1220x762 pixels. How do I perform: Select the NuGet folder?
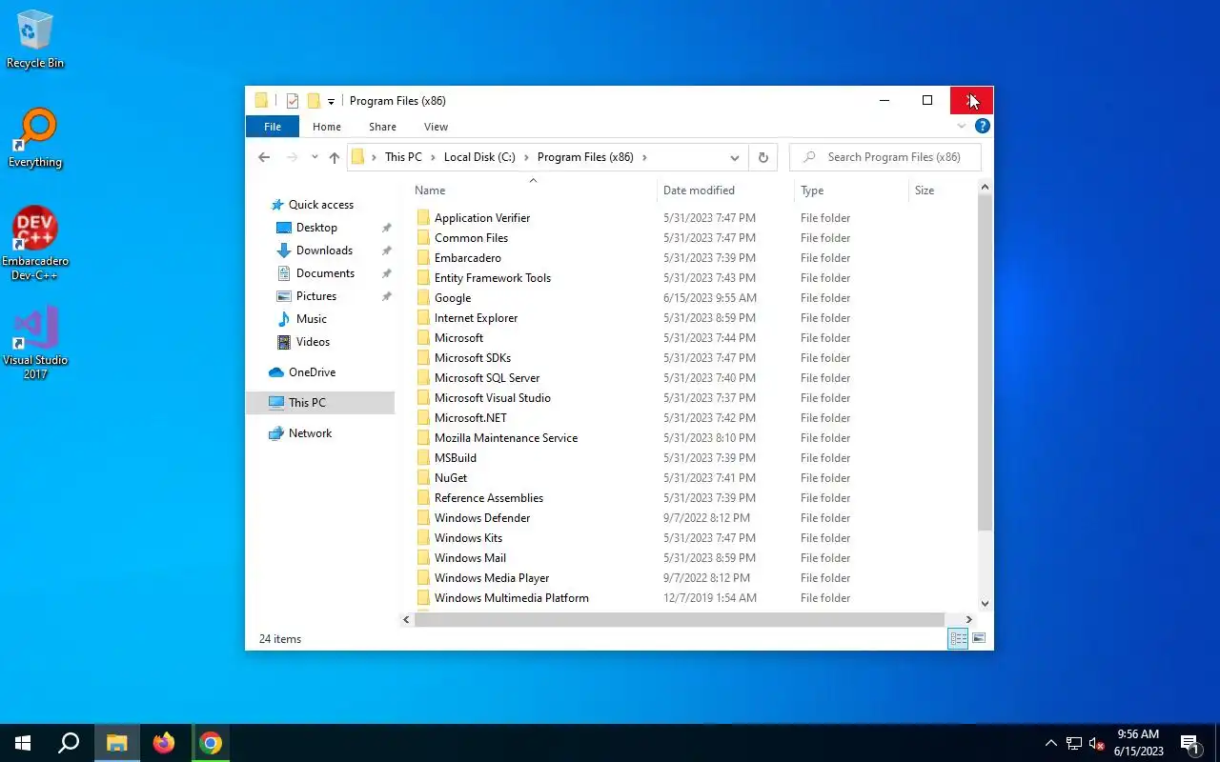(x=450, y=478)
